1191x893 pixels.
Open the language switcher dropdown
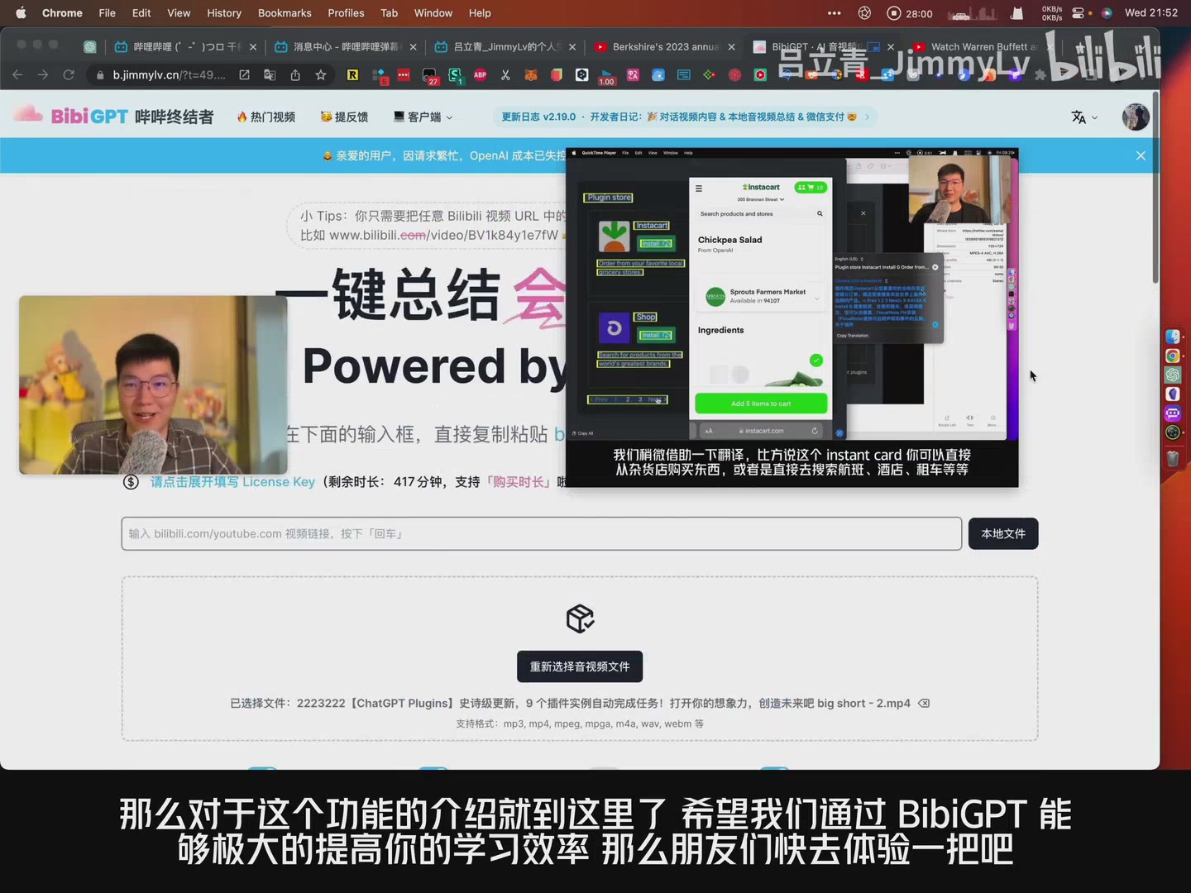[x=1083, y=117]
